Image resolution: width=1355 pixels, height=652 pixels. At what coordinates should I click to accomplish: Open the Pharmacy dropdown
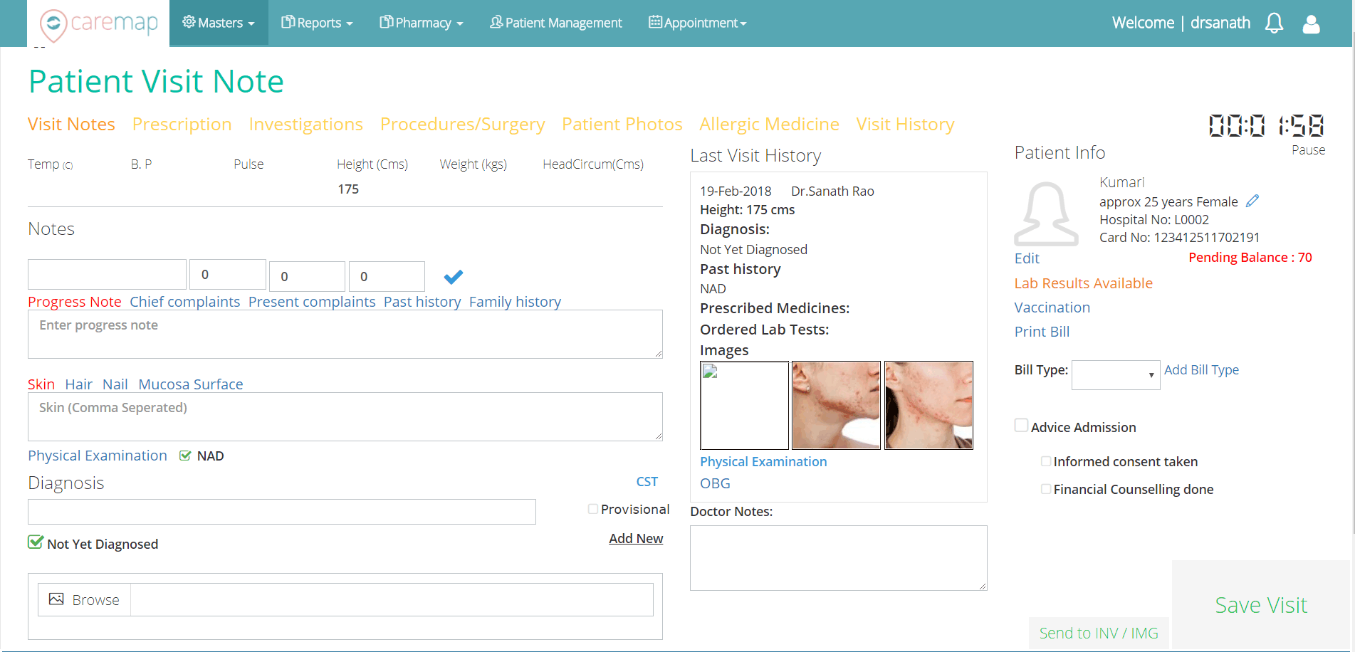[x=421, y=23]
